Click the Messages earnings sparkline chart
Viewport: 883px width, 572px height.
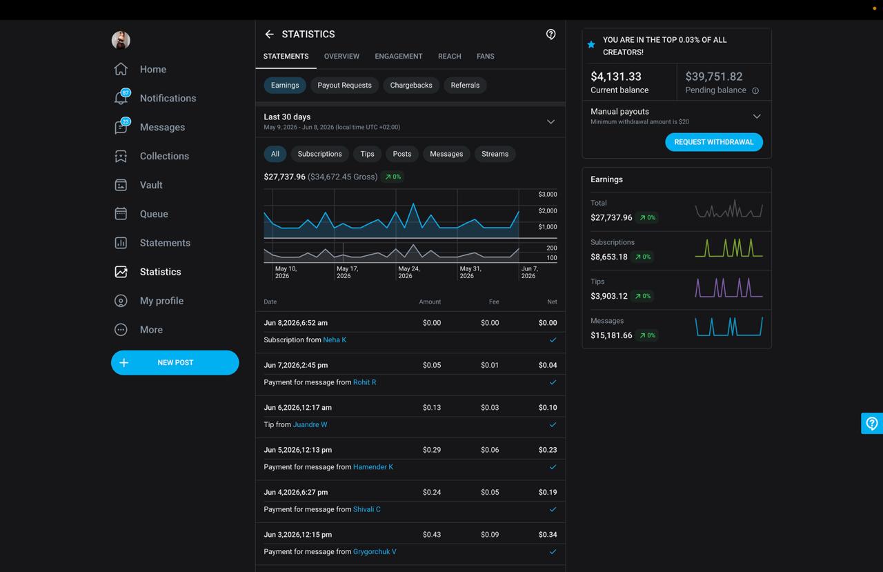click(x=728, y=326)
